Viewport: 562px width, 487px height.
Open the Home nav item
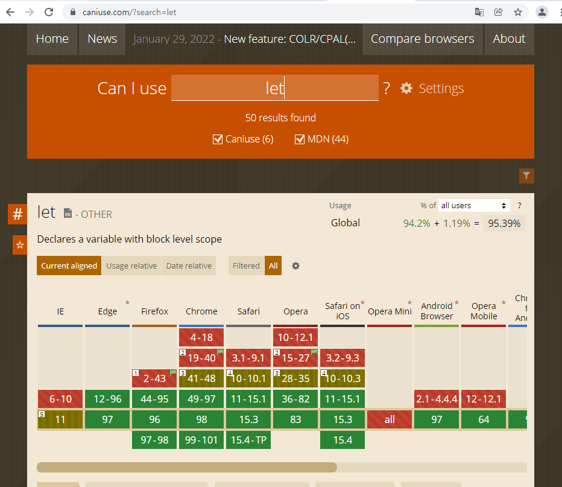52,39
